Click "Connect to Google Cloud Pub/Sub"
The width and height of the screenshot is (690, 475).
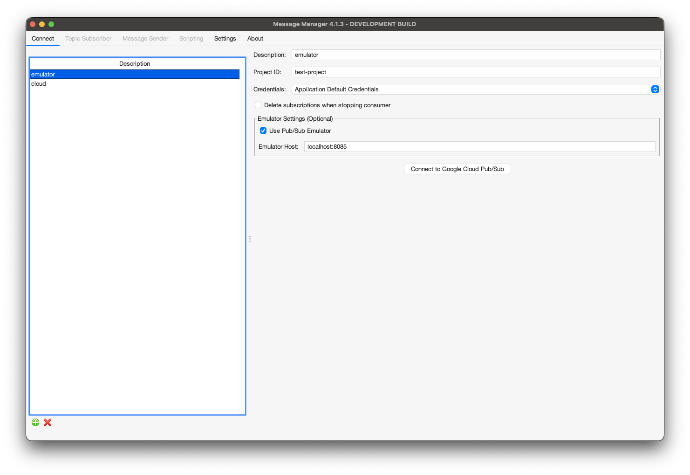pos(457,169)
